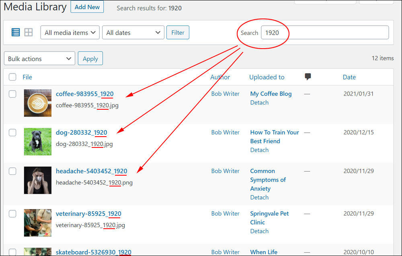Focus the Search input field
This screenshot has width=402, height=256.
coord(325,33)
